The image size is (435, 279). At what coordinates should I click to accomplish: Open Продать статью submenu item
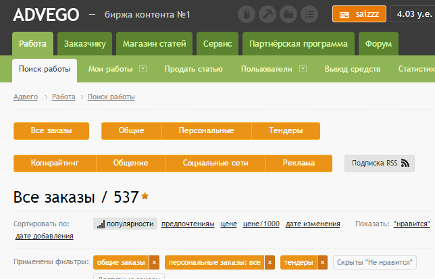click(194, 69)
